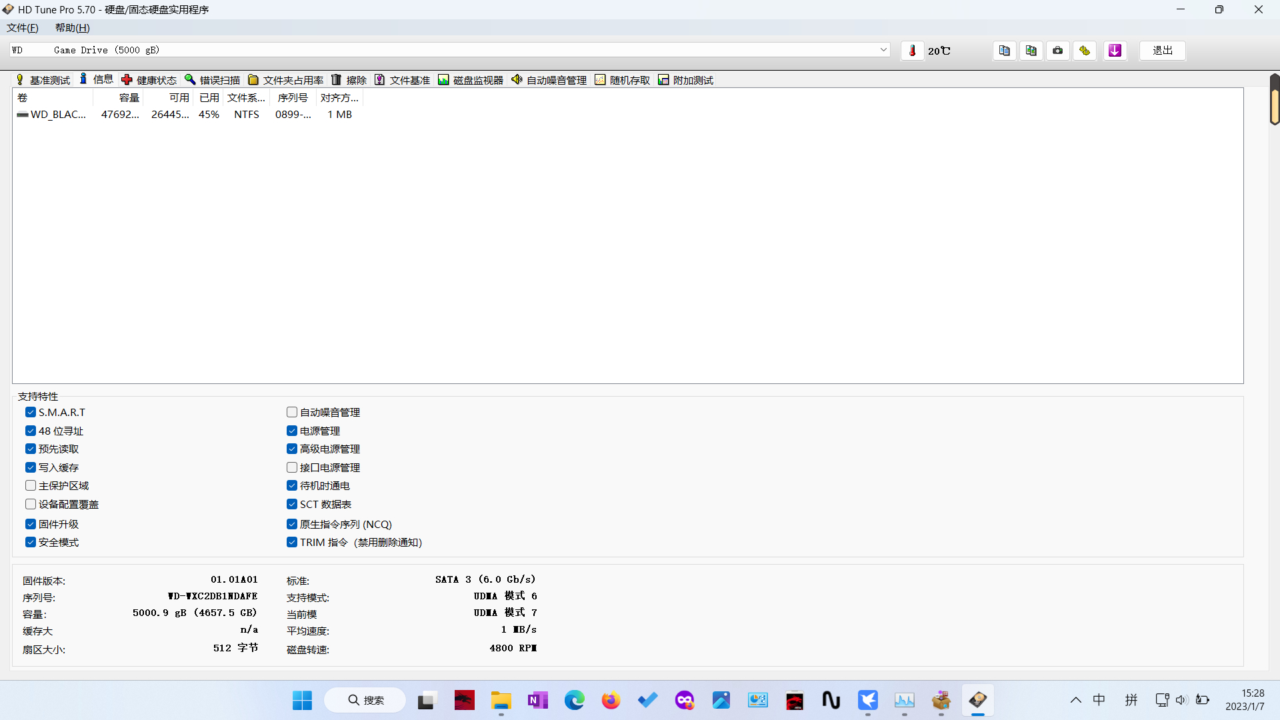
Task: Open the 健康状态 tab
Action: [x=149, y=80]
